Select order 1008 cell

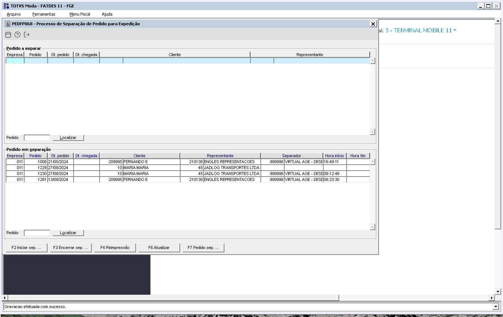coord(36,162)
